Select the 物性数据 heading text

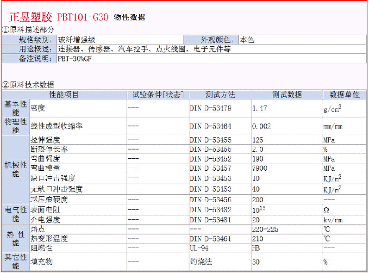coord(129,18)
